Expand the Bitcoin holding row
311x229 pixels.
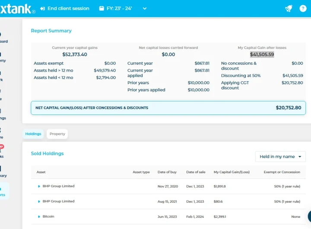pos(39,216)
